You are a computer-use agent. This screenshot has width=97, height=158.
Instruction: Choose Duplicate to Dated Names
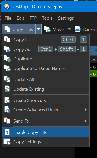pos(46,68)
